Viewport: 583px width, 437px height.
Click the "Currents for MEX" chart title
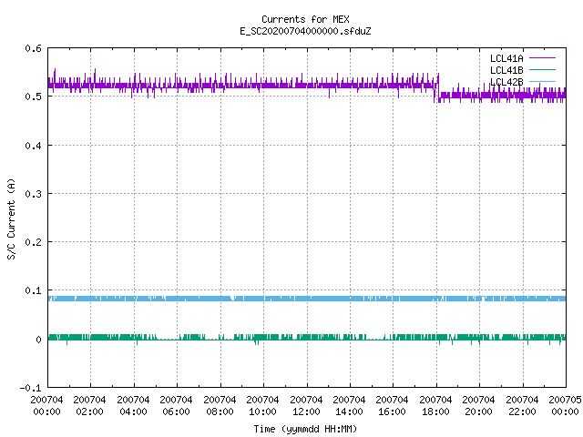(305, 19)
